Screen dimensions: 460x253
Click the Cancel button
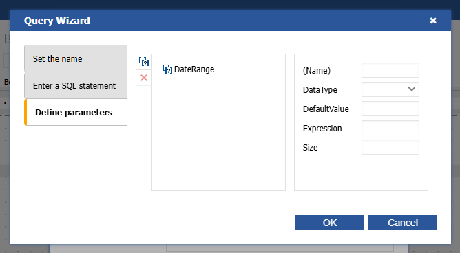[403, 223]
